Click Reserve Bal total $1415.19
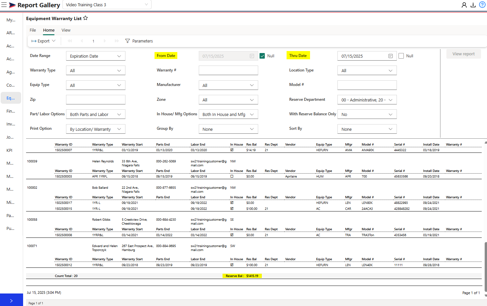487x306 pixels. tap(252, 276)
